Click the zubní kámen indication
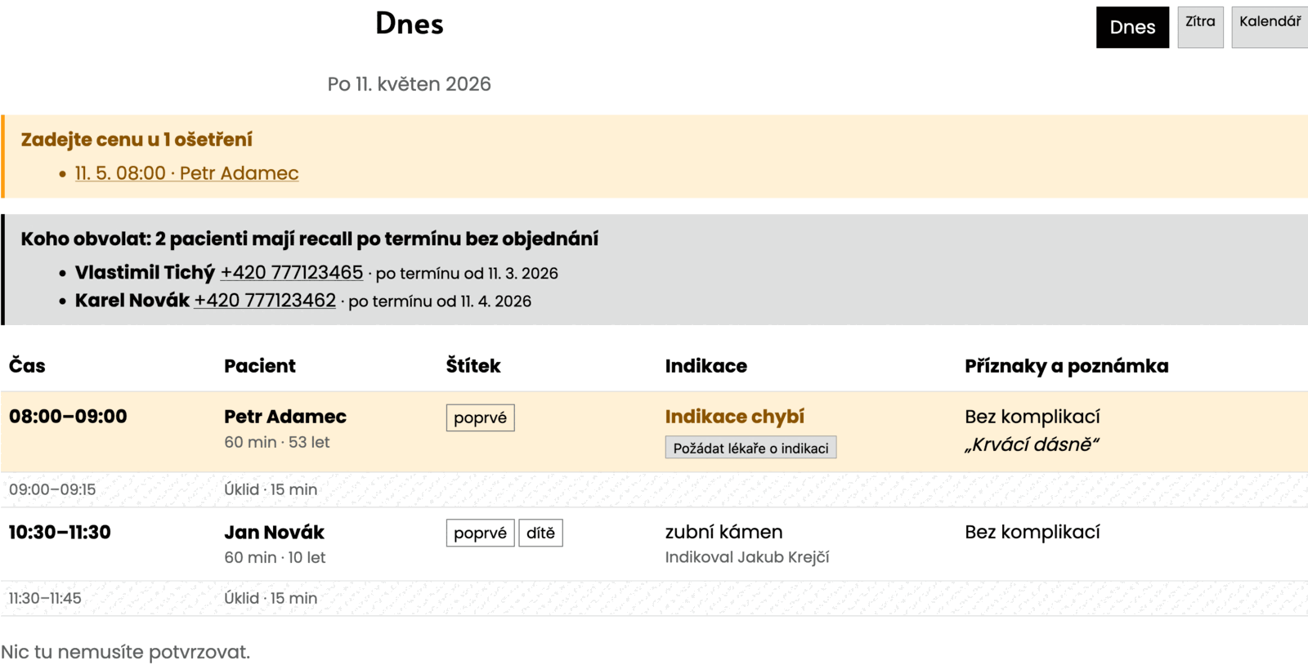 [x=723, y=532]
